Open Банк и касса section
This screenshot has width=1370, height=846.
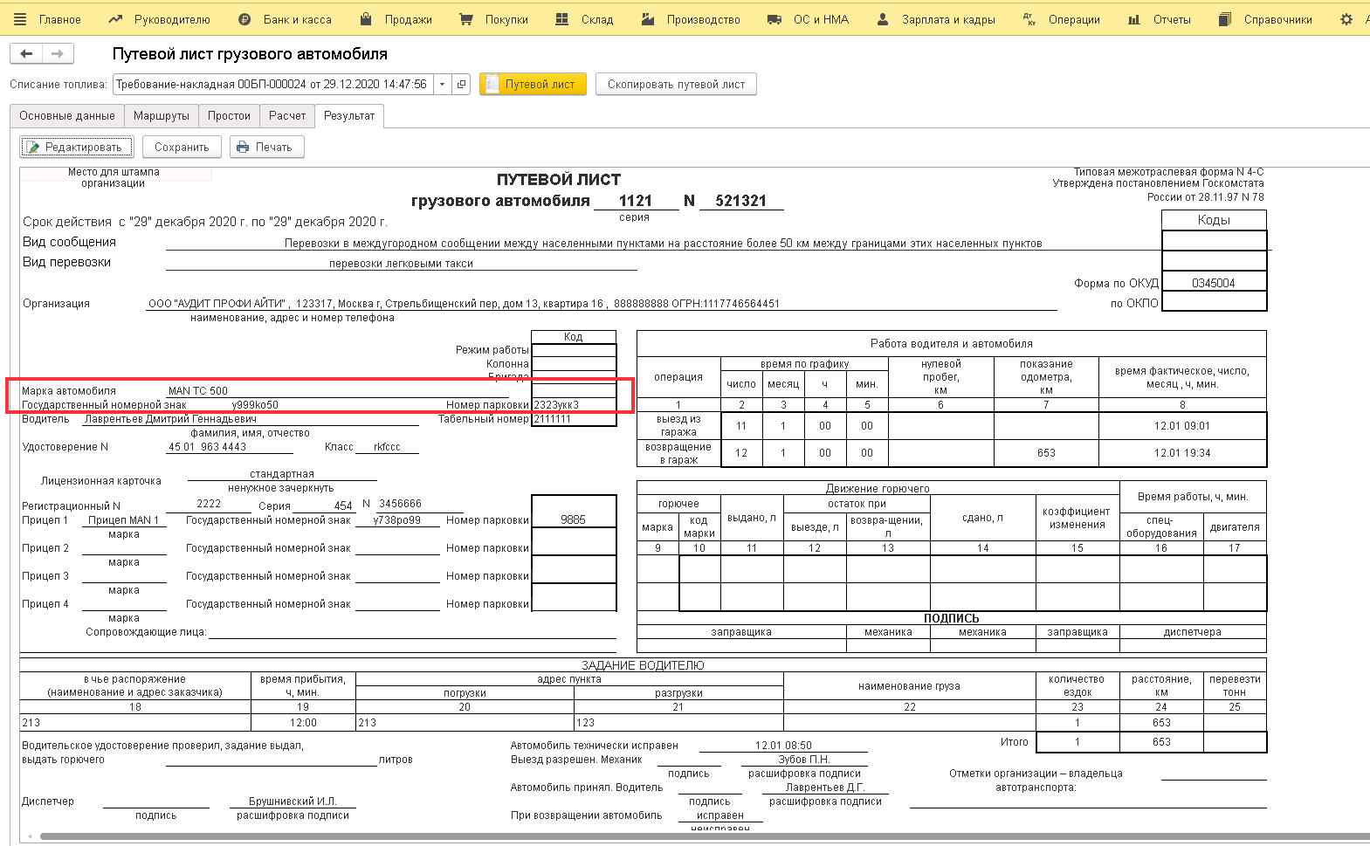point(286,19)
